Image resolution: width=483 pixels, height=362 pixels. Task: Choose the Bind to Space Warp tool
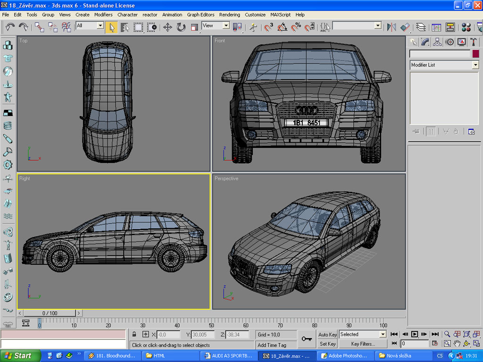66,27
